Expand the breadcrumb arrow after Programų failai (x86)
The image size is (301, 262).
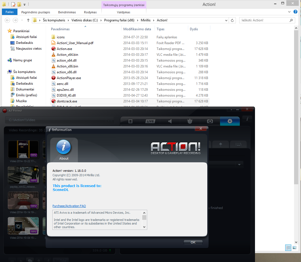138,20
